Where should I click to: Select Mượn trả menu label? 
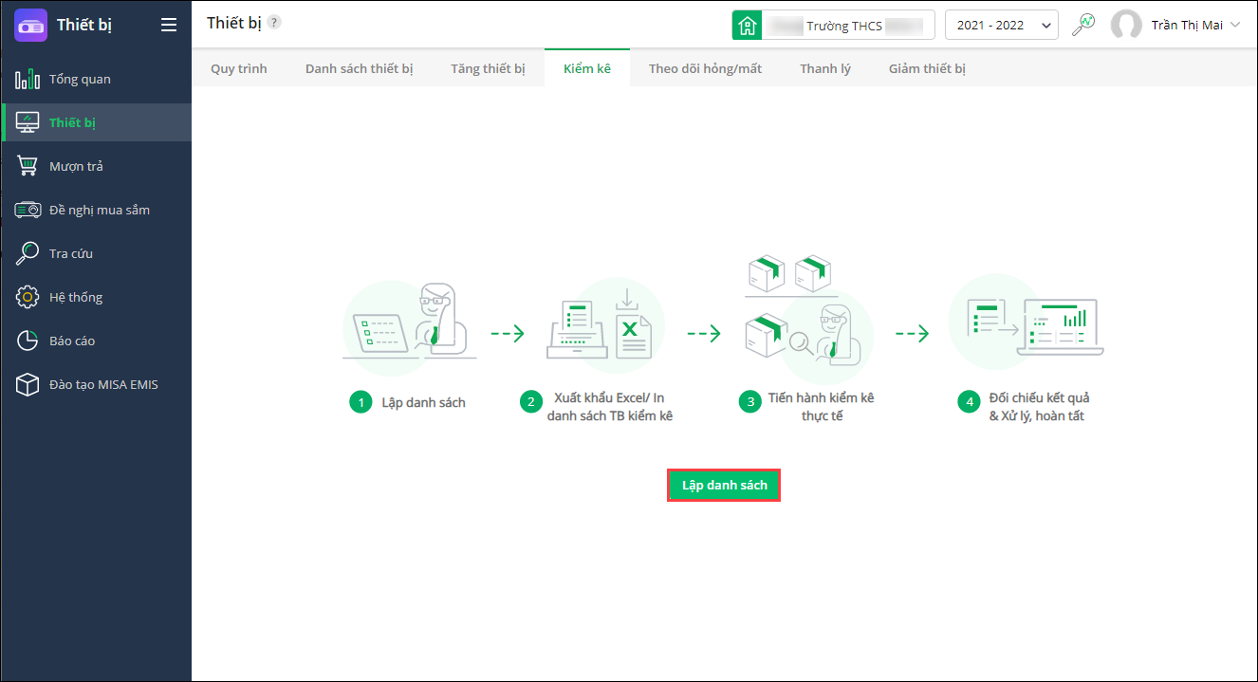76,166
